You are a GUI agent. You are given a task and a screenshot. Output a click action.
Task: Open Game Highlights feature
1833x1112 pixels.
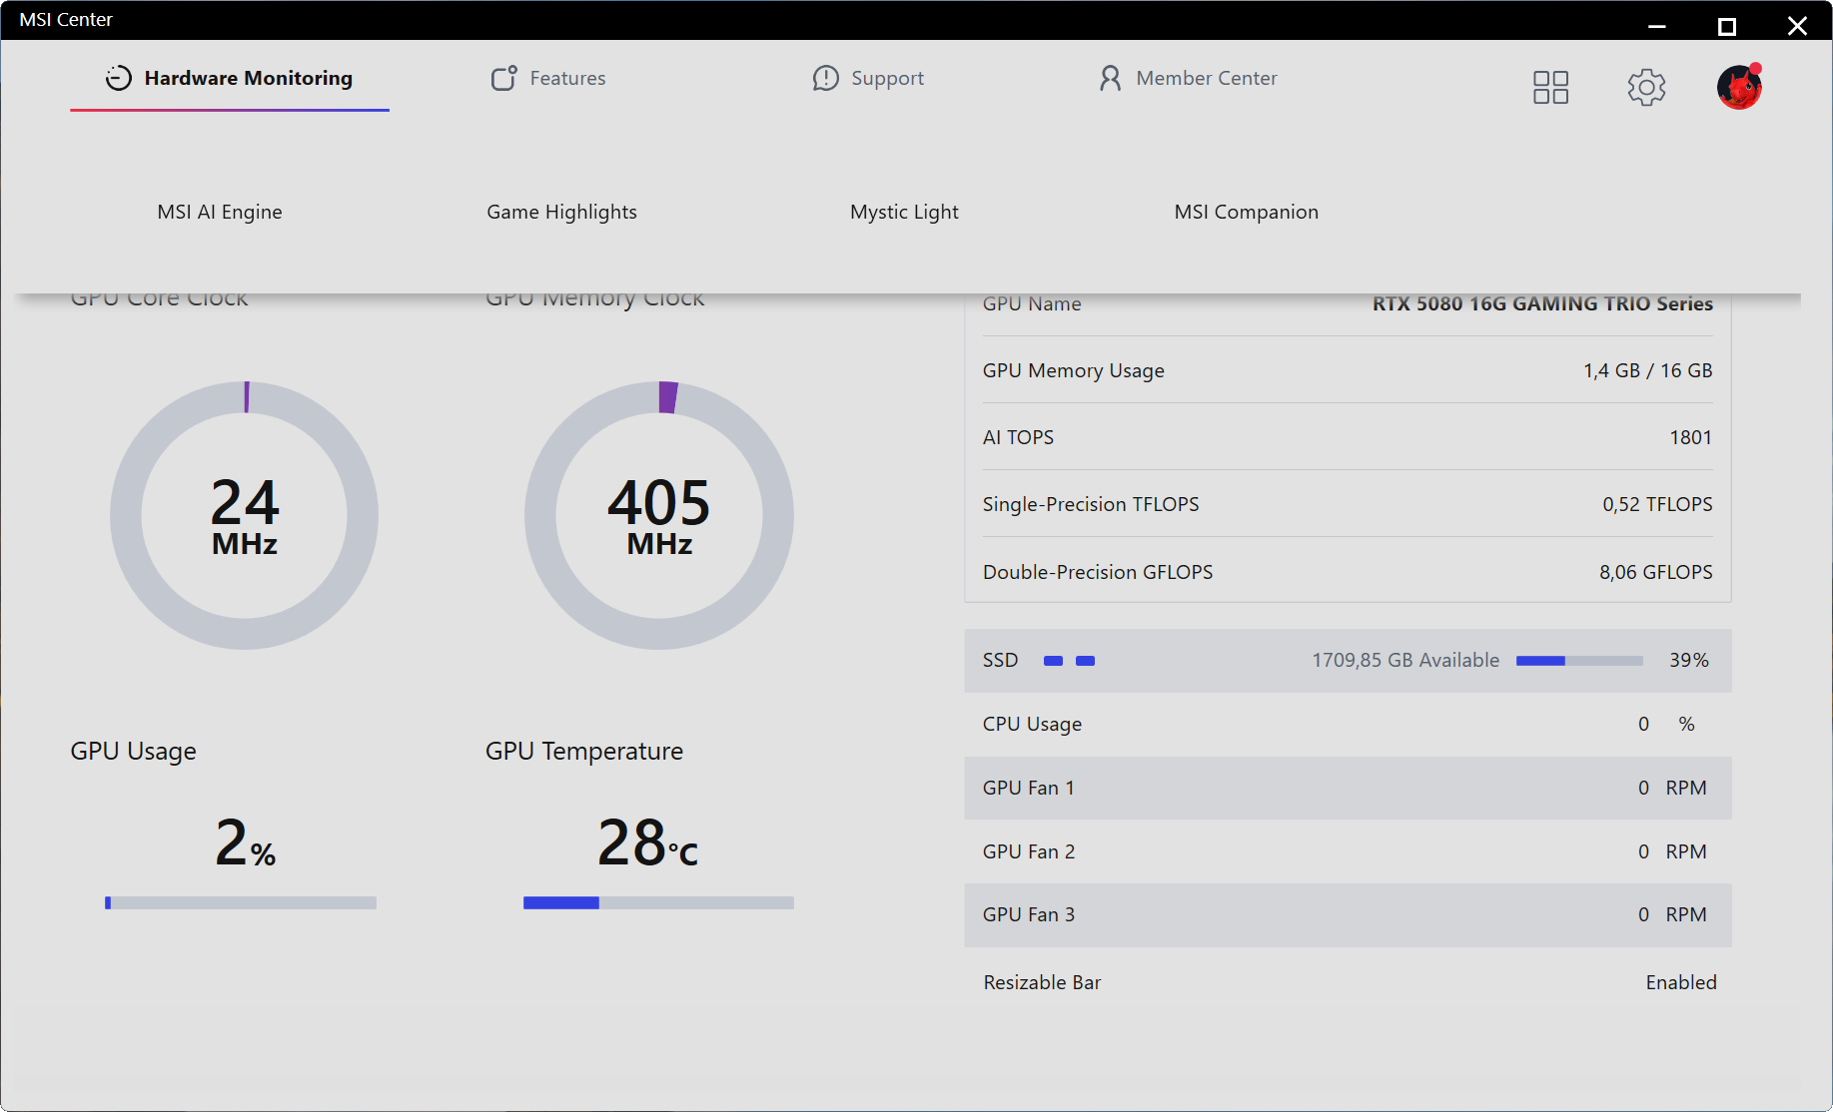click(561, 212)
